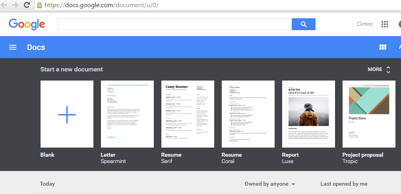The image size is (401, 194).
Task: Open the Google apps grid icon
Action: coord(384,24)
